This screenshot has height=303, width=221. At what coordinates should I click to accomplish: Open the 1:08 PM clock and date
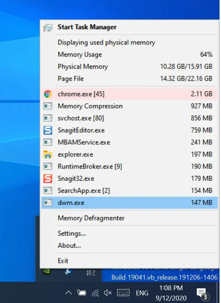171,293
